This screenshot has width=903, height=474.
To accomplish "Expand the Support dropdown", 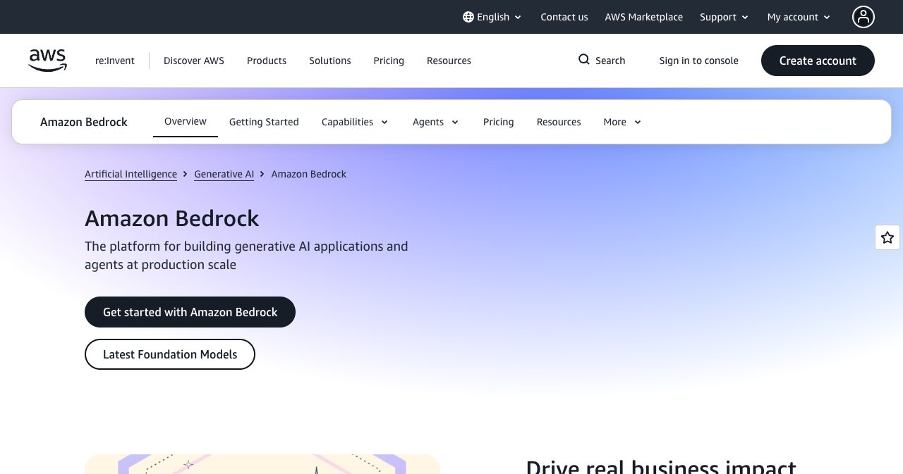I will [x=725, y=17].
